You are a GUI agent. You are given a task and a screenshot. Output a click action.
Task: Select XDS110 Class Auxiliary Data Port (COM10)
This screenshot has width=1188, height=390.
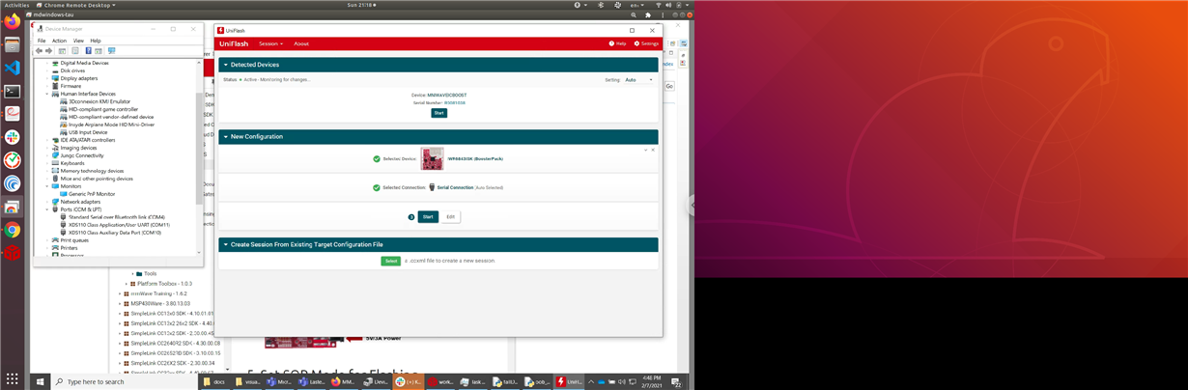[114, 233]
